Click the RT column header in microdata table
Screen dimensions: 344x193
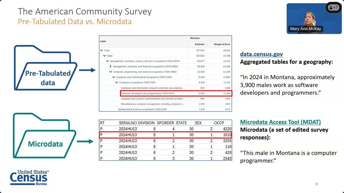[102, 123]
